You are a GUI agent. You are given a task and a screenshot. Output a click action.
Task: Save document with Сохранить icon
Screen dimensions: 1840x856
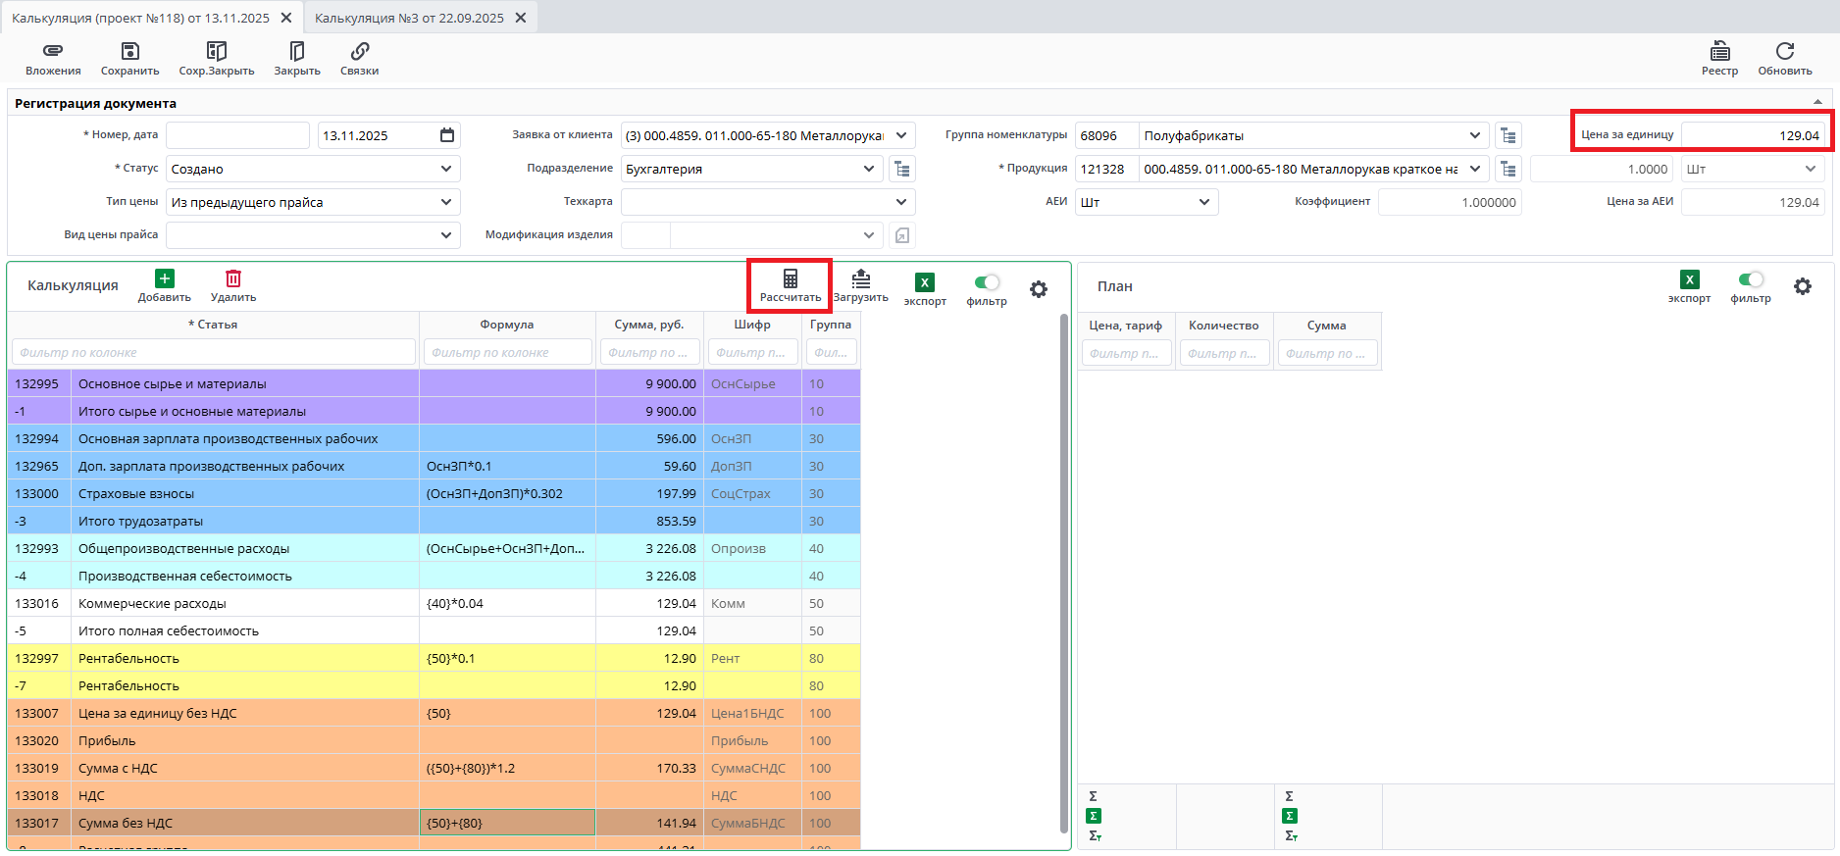[x=129, y=51]
